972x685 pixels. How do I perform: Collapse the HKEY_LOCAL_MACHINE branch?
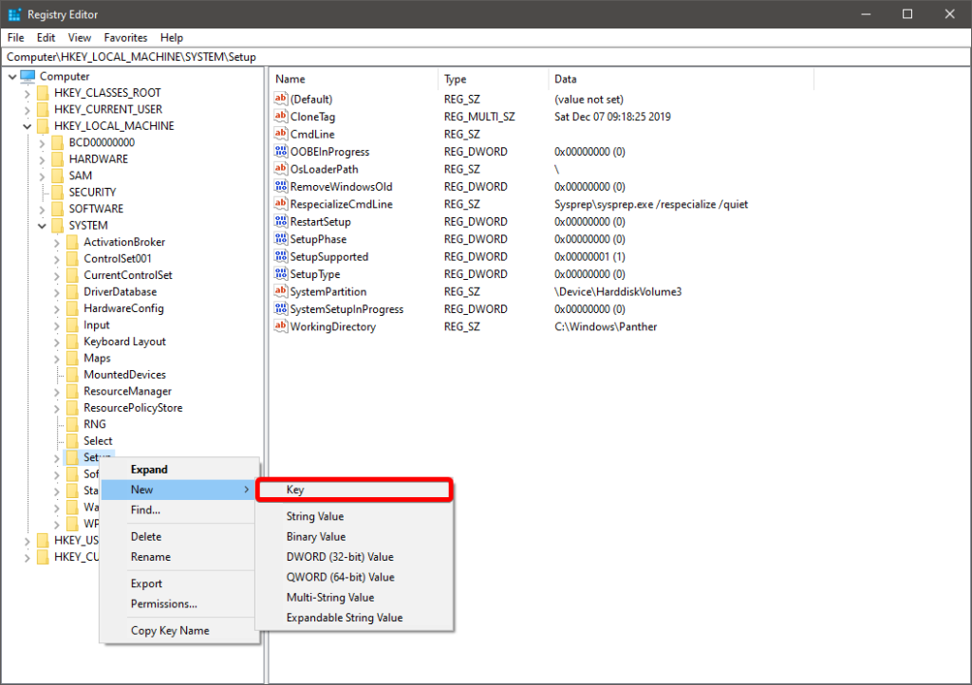click(x=28, y=125)
